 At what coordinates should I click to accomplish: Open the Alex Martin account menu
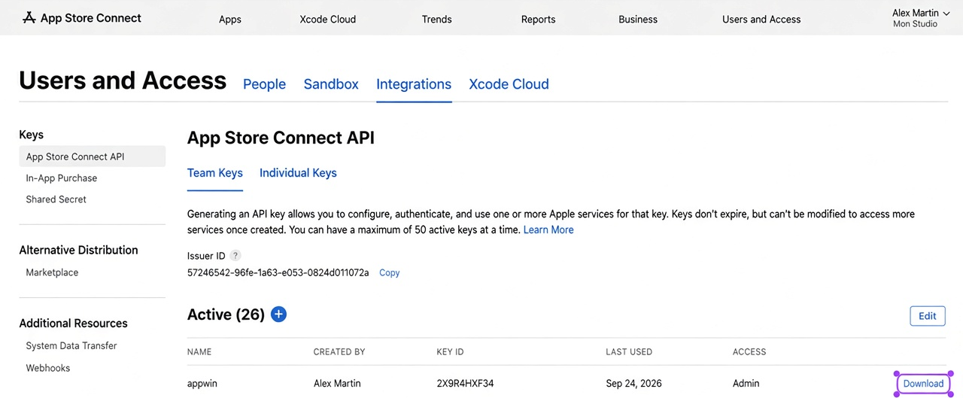920,18
